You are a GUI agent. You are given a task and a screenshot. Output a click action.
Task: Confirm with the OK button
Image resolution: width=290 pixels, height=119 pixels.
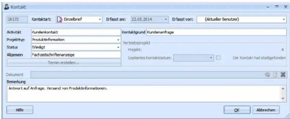[237, 110]
